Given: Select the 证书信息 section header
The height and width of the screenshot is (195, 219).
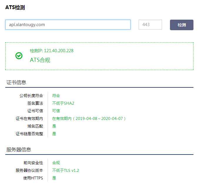Looking at the screenshot, I should click(16, 82).
